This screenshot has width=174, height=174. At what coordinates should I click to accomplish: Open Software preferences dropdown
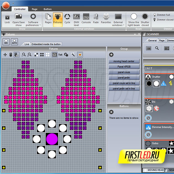pos(33,20)
